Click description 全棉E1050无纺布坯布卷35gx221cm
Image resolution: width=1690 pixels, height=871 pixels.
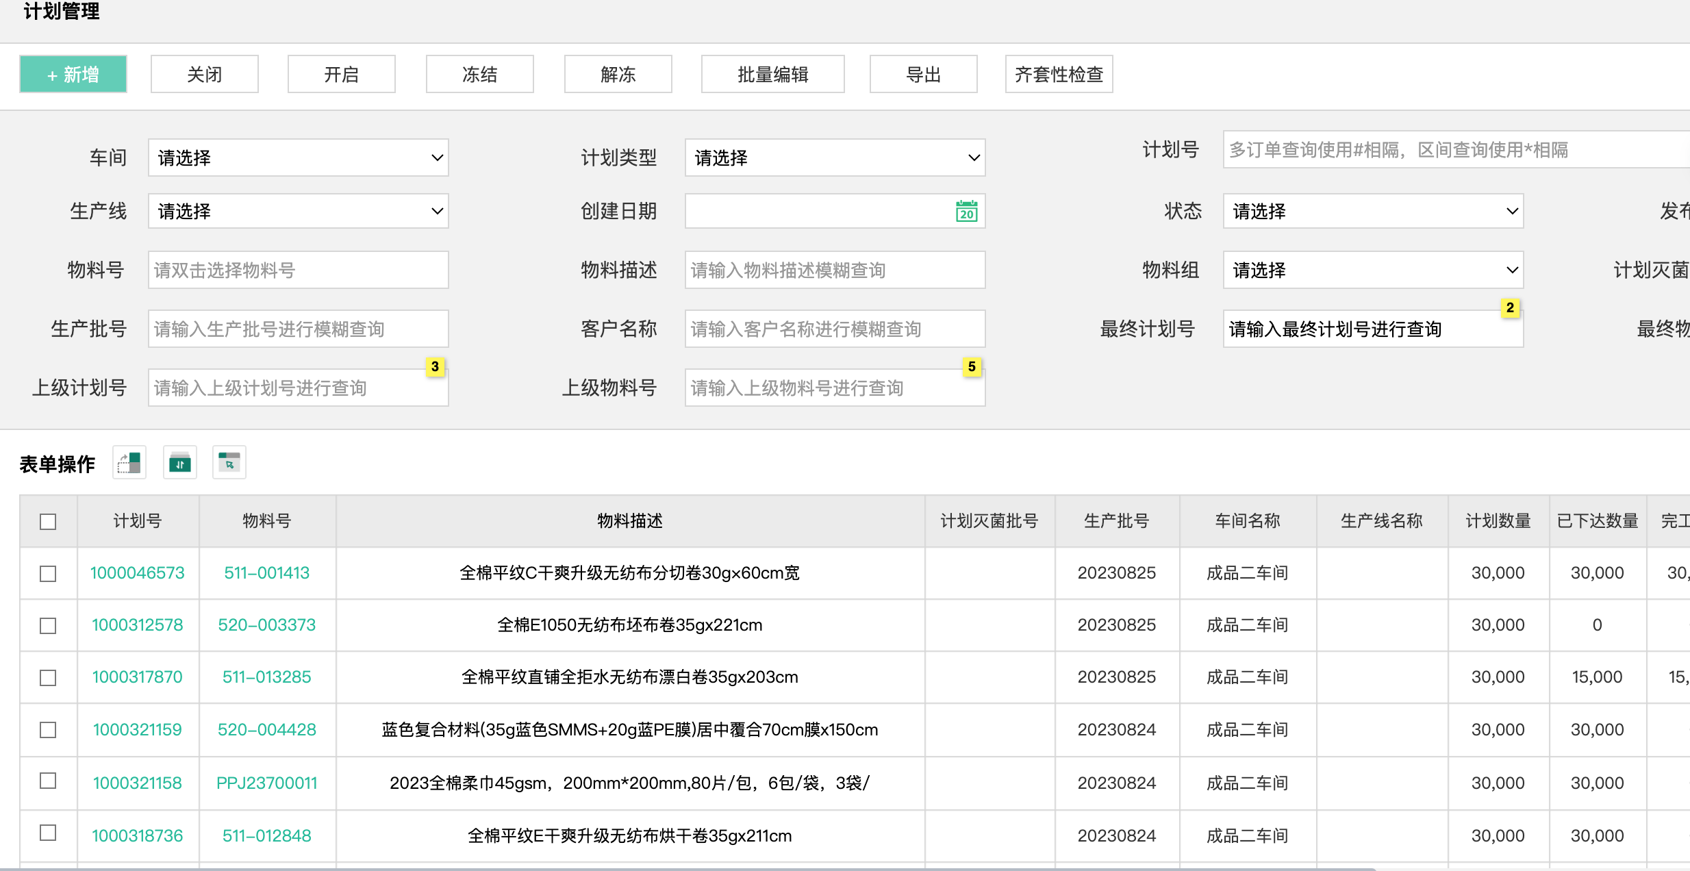click(x=630, y=625)
